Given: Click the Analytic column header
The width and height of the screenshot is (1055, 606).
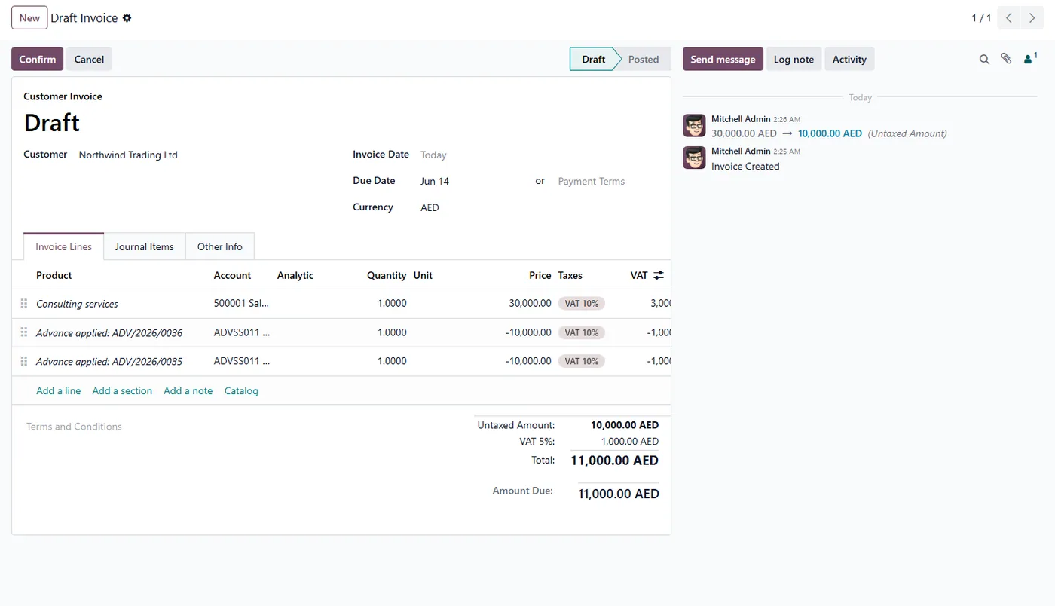Looking at the screenshot, I should (295, 276).
